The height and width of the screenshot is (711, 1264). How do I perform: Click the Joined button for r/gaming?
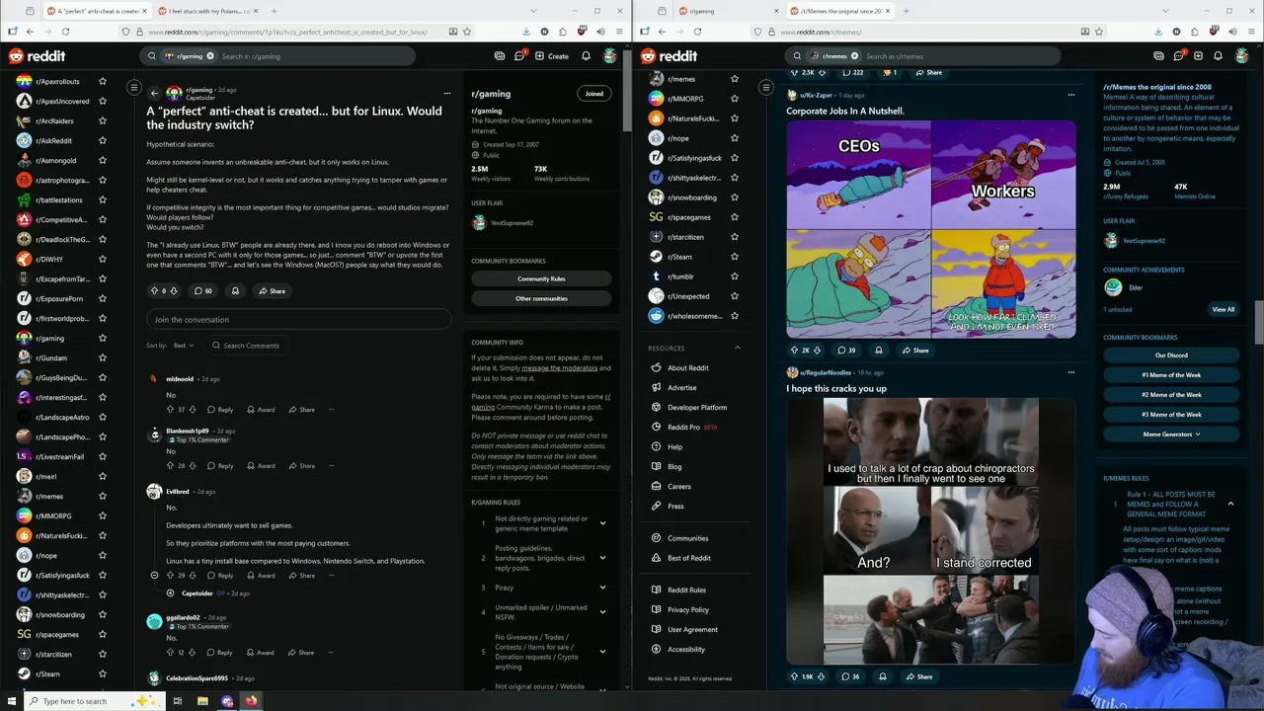[x=593, y=94]
